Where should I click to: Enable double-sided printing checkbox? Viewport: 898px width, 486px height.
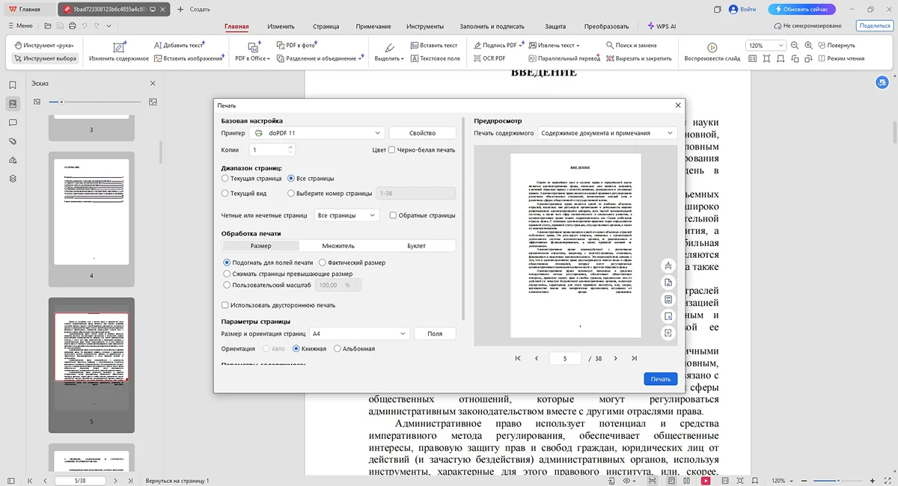(225, 305)
